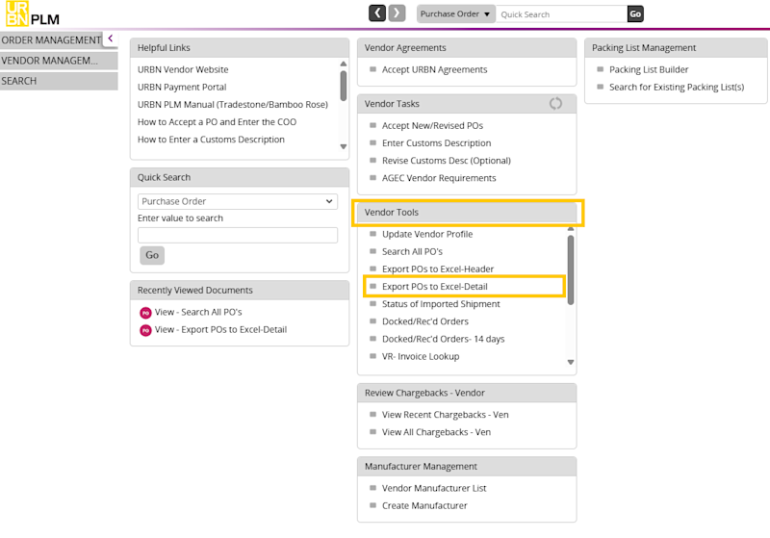Open URBN PLM Manual (Tradestone/Bamboo Rose)
This screenshot has width=770, height=538.
coord(233,105)
